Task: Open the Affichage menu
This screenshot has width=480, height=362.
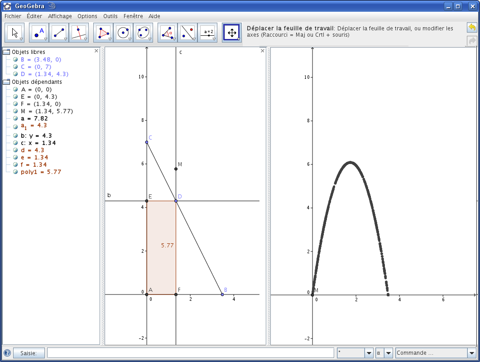Action: pos(60,16)
